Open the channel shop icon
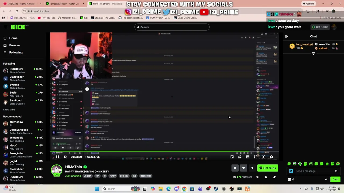The width and height of the screenshot is (344, 193). (x=289, y=180)
